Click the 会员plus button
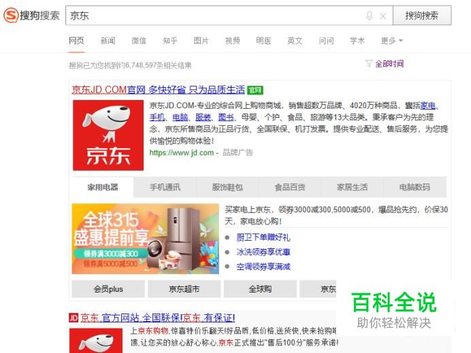This screenshot has height=353, width=471. (x=108, y=289)
